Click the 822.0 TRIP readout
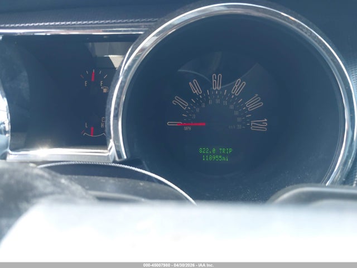The height and width of the screenshot is (268, 357). click(216, 151)
